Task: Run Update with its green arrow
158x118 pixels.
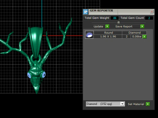Action: pyautogui.click(x=107, y=26)
